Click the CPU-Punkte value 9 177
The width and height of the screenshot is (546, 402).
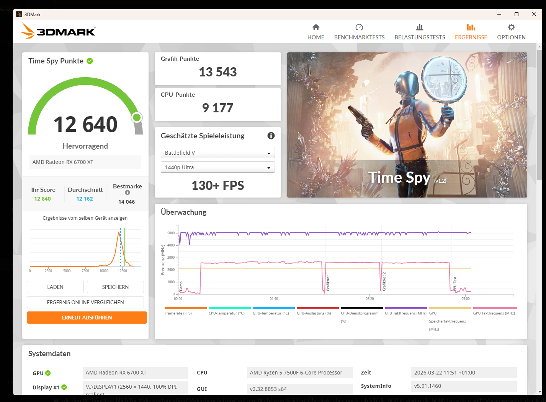[x=218, y=108]
